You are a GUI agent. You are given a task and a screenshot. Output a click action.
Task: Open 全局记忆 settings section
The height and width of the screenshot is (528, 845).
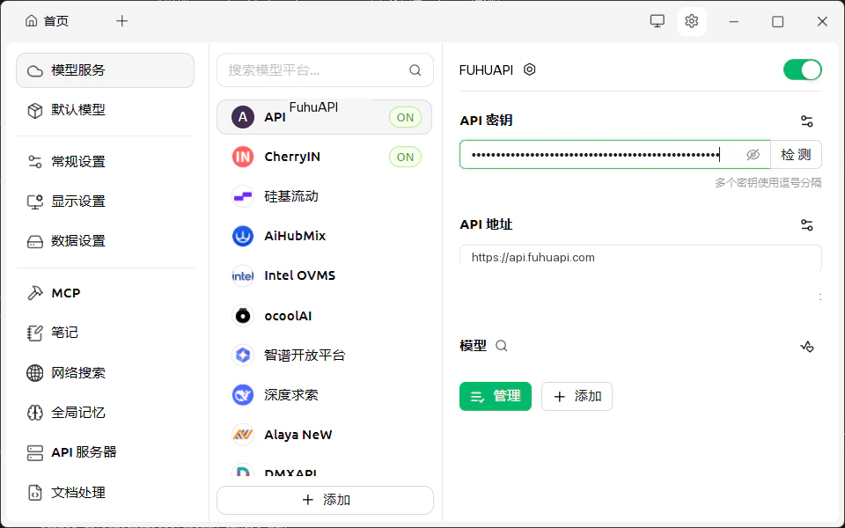click(105, 413)
